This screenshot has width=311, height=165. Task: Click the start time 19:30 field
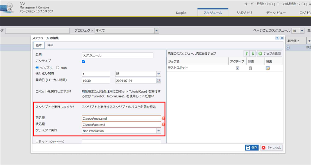pyautogui.click(x=96, y=80)
